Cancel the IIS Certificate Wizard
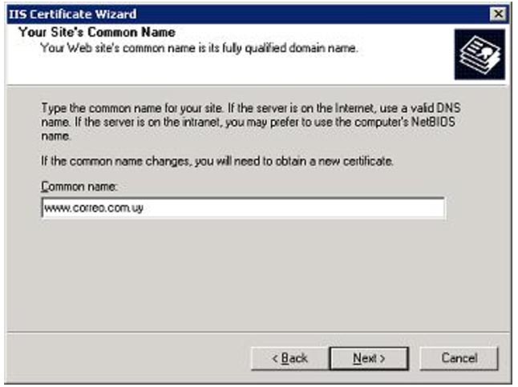Viewport: 518px width, 387px height. point(459,358)
